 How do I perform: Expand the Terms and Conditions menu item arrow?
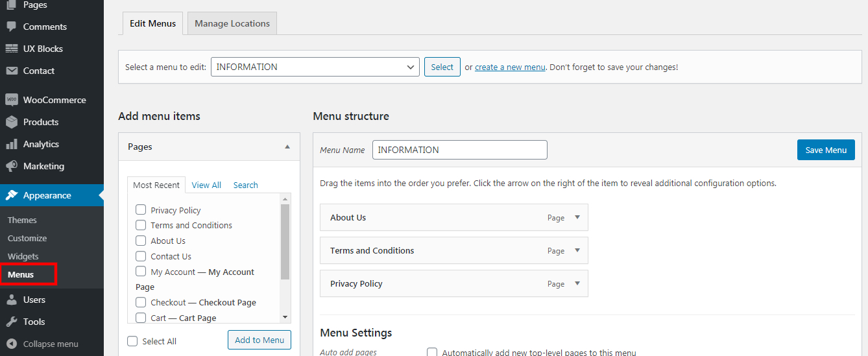577,250
